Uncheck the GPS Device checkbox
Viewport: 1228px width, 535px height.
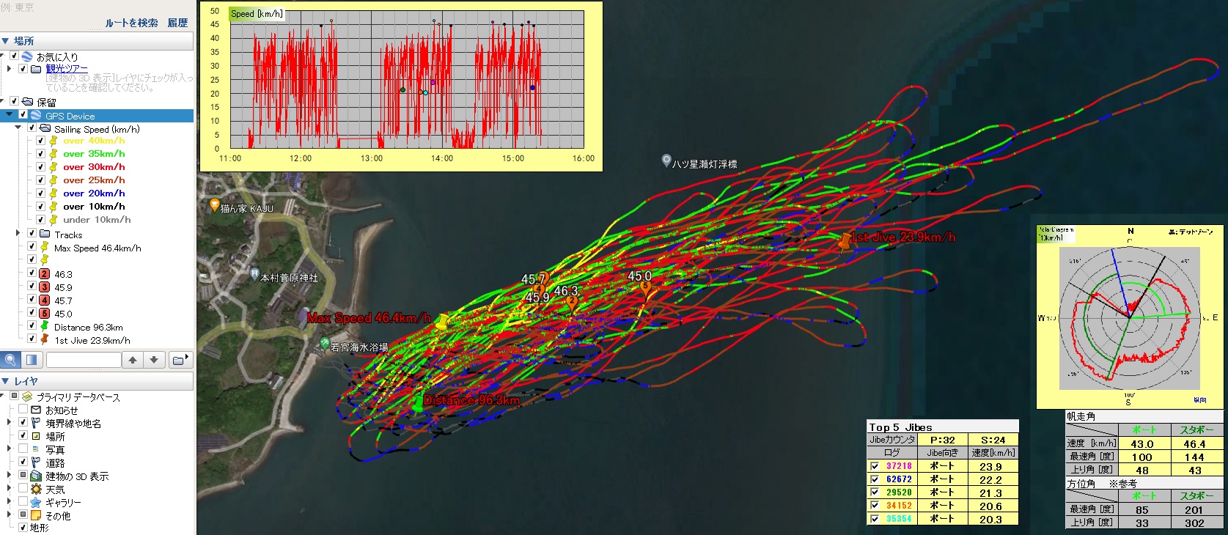23,116
